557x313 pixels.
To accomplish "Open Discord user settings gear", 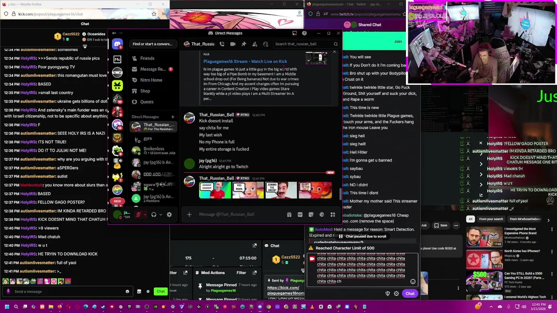I will click(x=169, y=214).
